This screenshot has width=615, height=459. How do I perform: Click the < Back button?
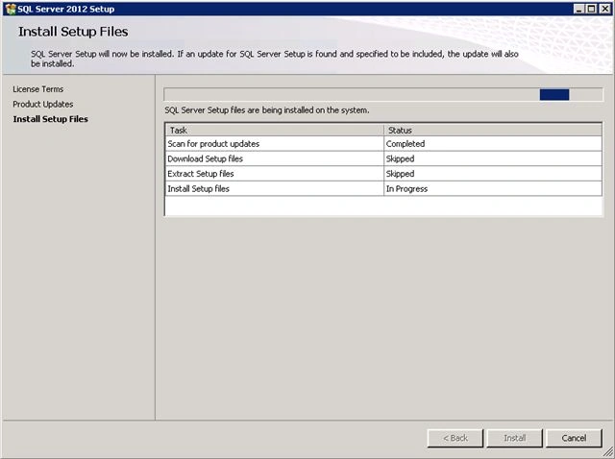tap(455, 438)
